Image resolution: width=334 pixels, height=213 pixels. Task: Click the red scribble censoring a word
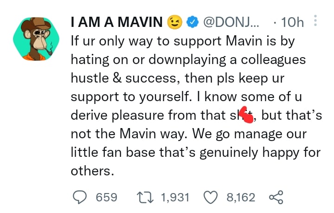coord(246,114)
